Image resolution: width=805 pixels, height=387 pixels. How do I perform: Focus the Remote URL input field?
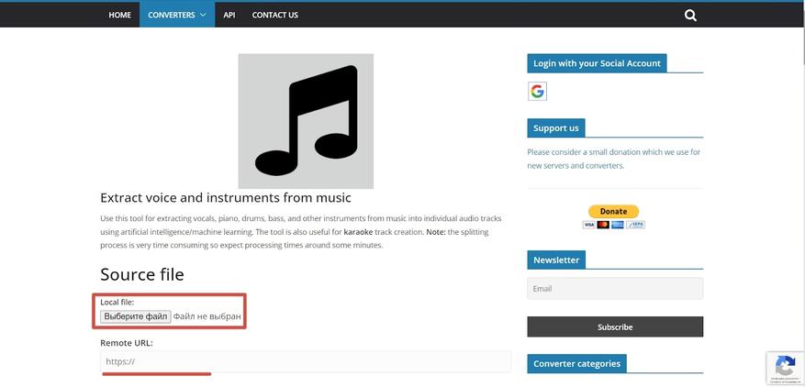click(x=306, y=361)
